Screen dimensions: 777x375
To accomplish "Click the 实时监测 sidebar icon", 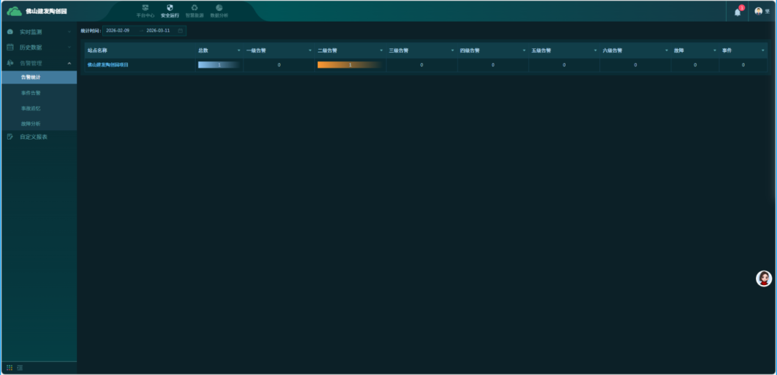I will point(10,32).
